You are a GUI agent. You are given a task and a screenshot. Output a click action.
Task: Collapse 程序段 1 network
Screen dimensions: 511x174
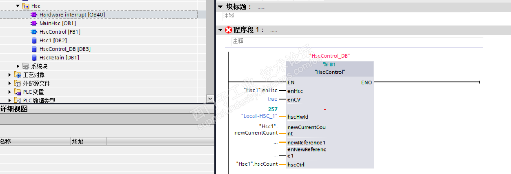[220, 30]
